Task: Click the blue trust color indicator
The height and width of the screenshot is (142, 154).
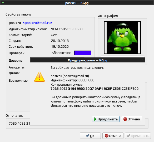Action: tap(83, 53)
